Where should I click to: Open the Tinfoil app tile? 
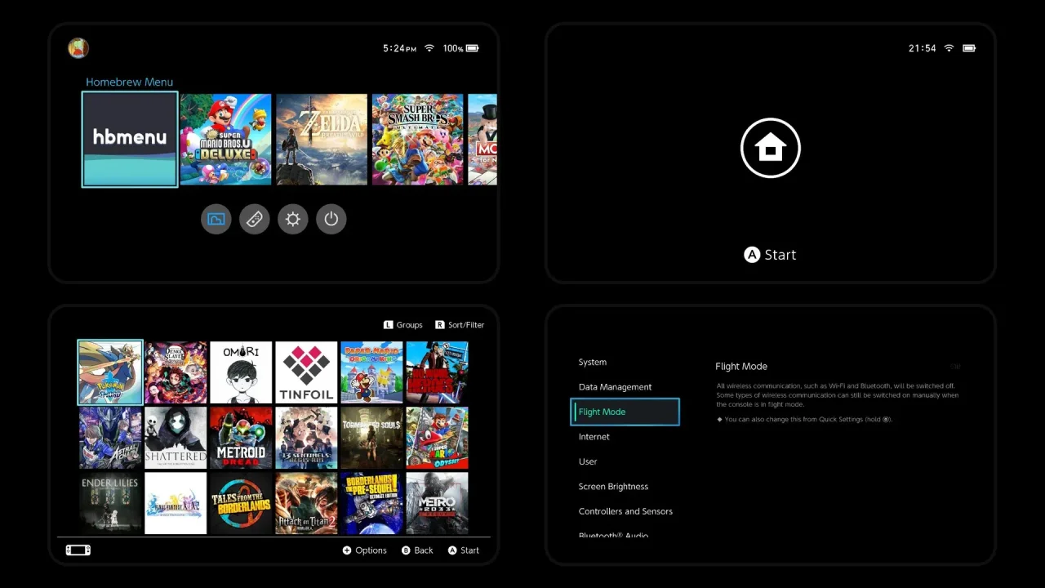tap(306, 372)
